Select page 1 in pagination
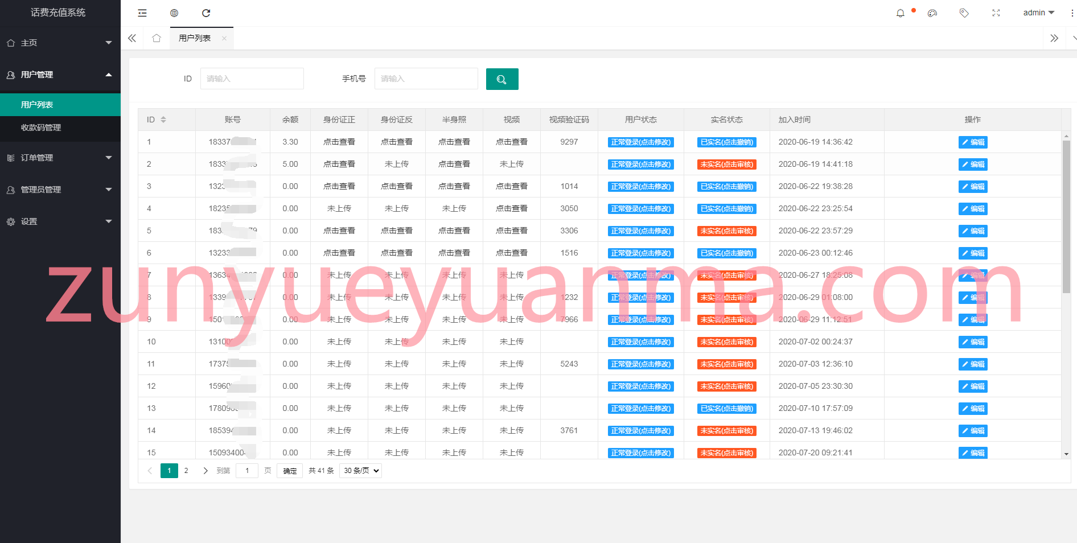 (169, 471)
